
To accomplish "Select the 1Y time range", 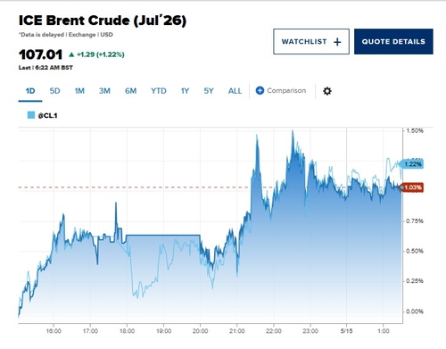I will coord(185,91).
